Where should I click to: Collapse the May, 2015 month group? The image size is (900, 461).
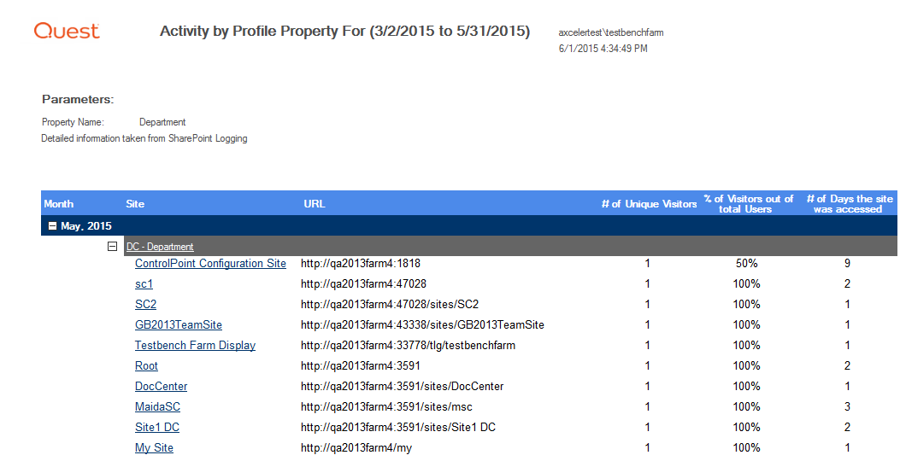(x=53, y=226)
